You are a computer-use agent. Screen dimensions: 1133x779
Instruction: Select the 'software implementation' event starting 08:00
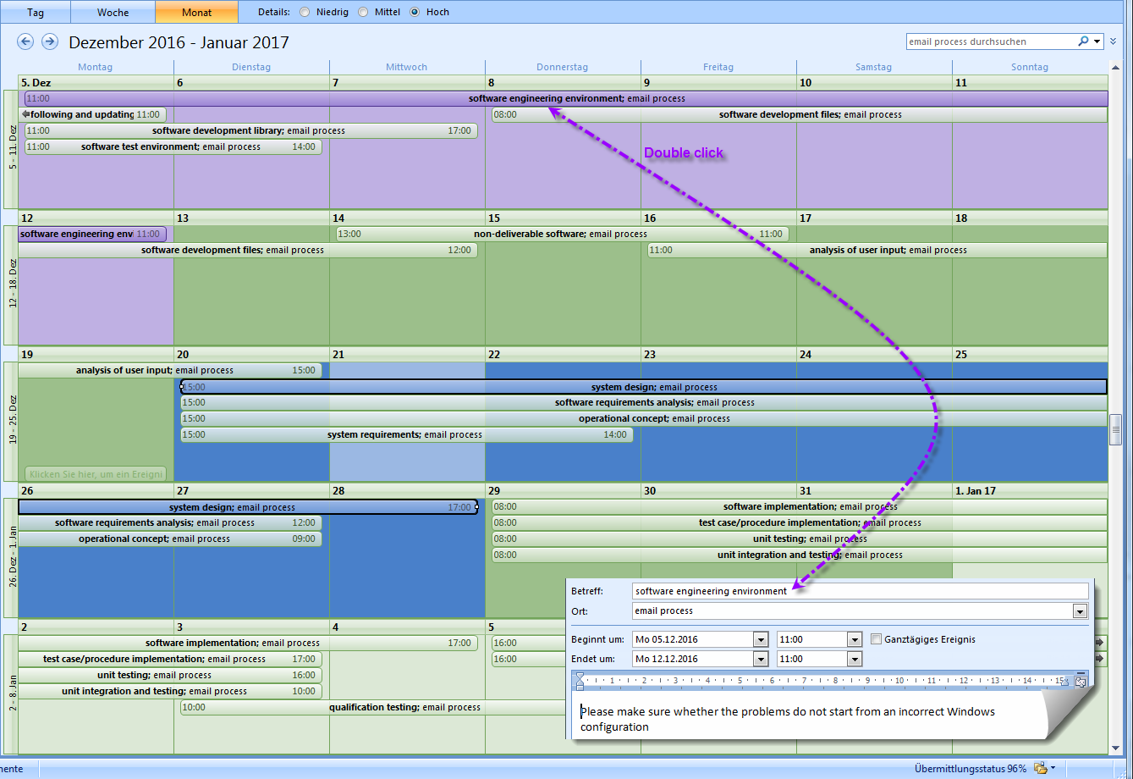click(800, 506)
